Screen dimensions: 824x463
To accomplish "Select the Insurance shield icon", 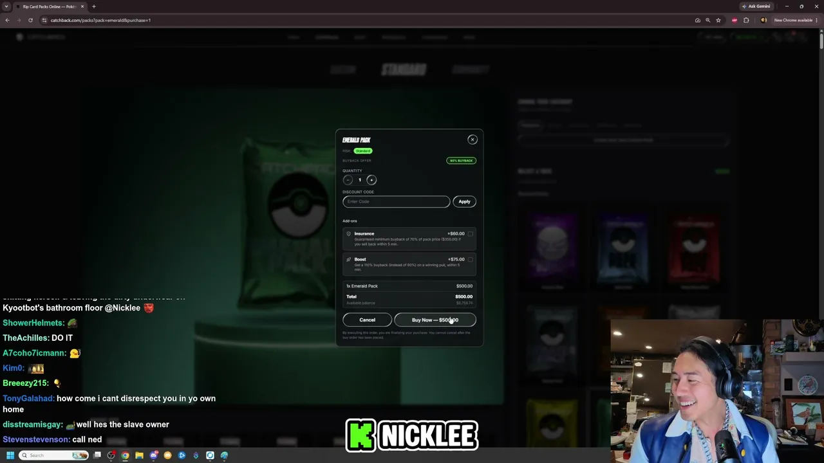I will pos(349,234).
